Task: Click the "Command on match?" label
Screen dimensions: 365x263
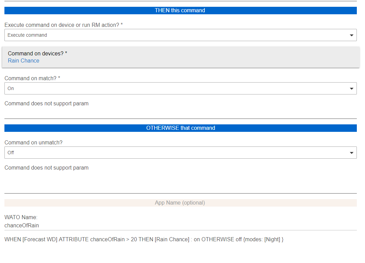Action: [32, 78]
